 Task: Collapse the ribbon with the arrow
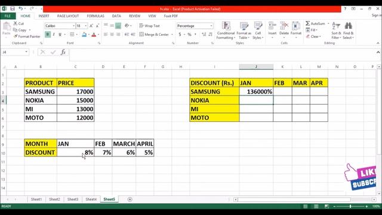pyautogui.click(x=378, y=43)
